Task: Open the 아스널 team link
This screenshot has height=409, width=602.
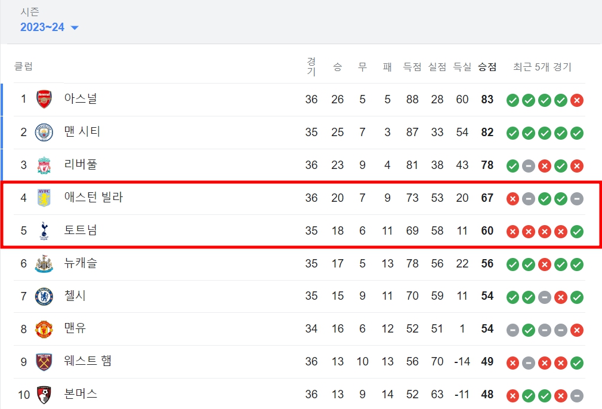Action: click(x=81, y=99)
